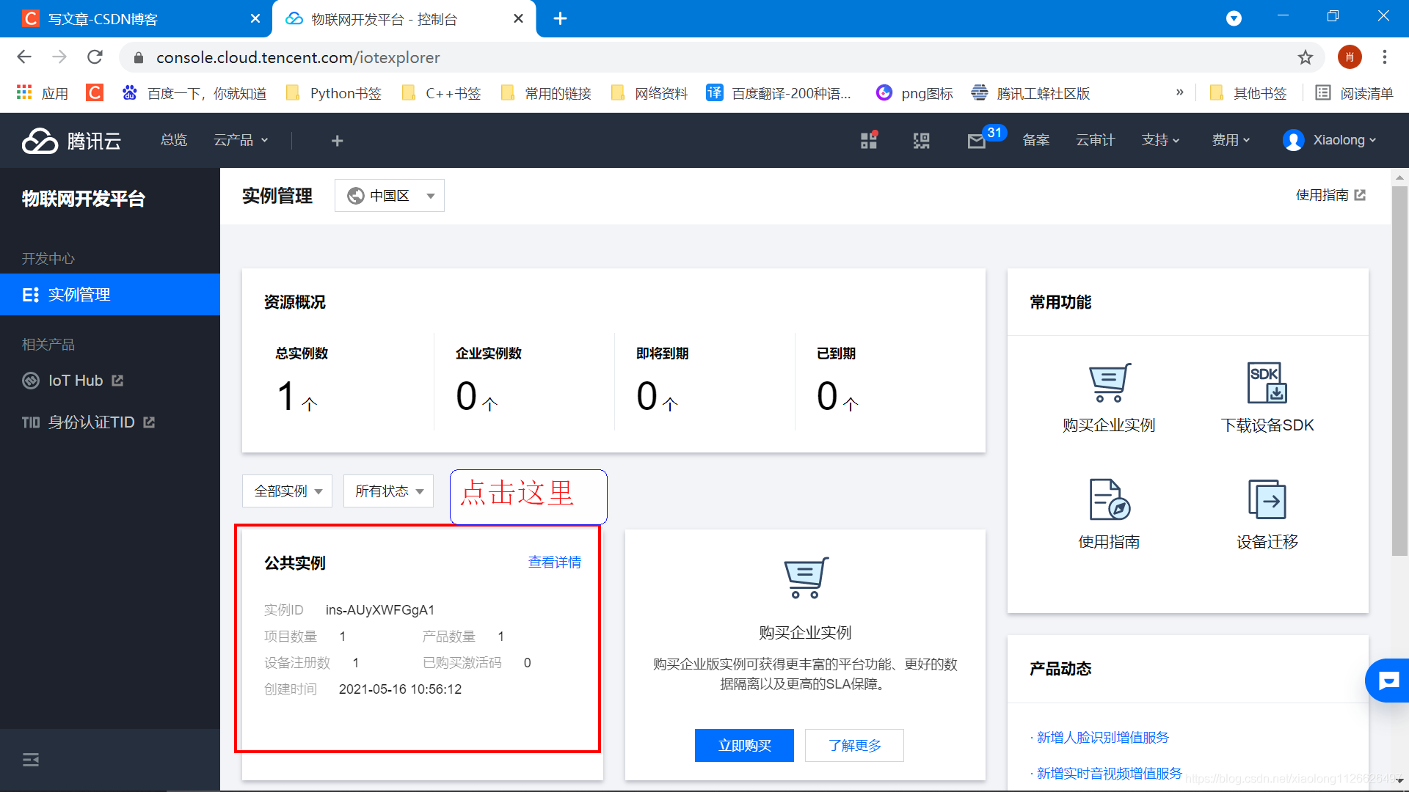Click the 下载设备SDK icon
The width and height of the screenshot is (1409, 792).
pyautogui.click(x=1267, y=382)
